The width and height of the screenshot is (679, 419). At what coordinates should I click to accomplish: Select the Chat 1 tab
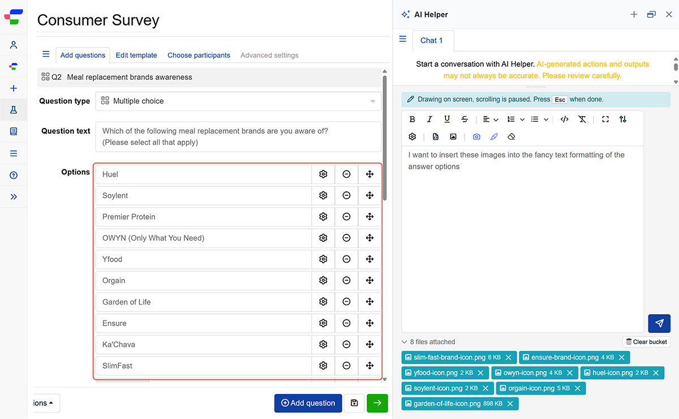pyautogui.click(x=432, y=40)
